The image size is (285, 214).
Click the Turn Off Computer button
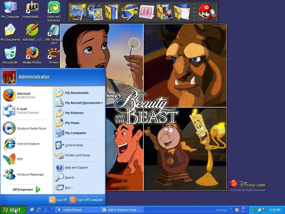[x=86, y=200]
